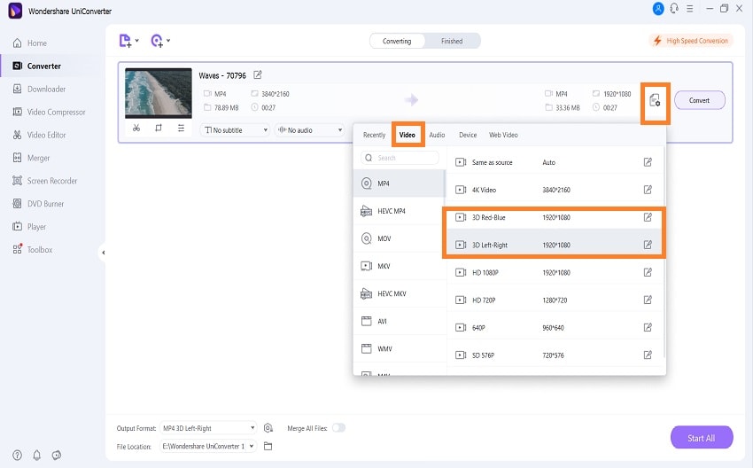
Task: Edit the SD 576P preset
Action: 648,355
